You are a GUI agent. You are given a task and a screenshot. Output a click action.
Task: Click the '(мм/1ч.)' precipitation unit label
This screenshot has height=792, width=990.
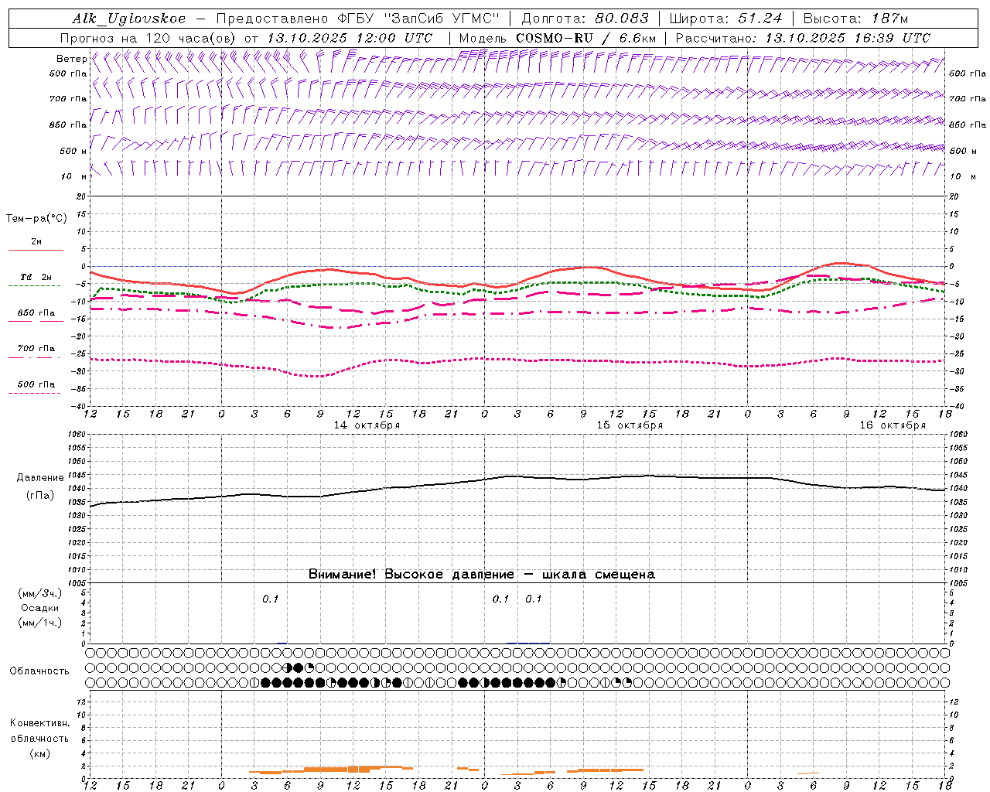pos(40,623)
